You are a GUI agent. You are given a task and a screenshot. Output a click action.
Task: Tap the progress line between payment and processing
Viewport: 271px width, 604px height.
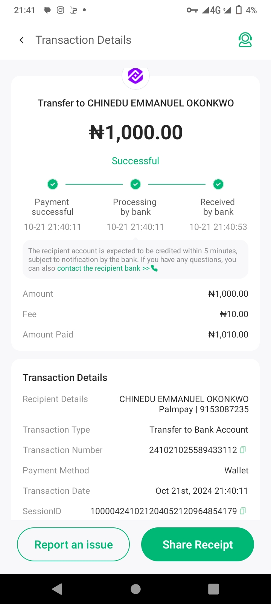pyautogui.click(x=94, y=184)
